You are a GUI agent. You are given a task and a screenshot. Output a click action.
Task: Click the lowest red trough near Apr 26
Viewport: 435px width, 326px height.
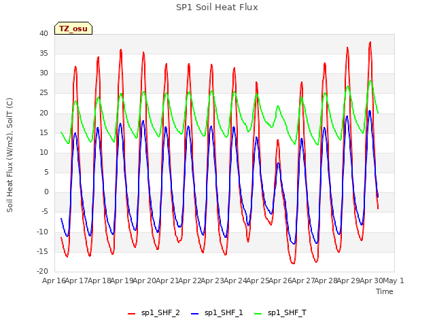pyautogui.click(x=294, y=263)
